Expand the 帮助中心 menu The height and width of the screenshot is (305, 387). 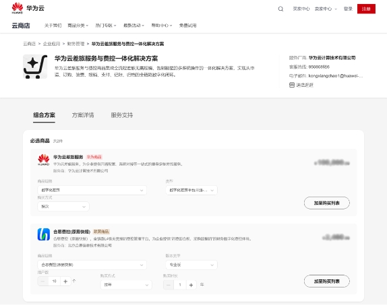(x=162, y=26)
